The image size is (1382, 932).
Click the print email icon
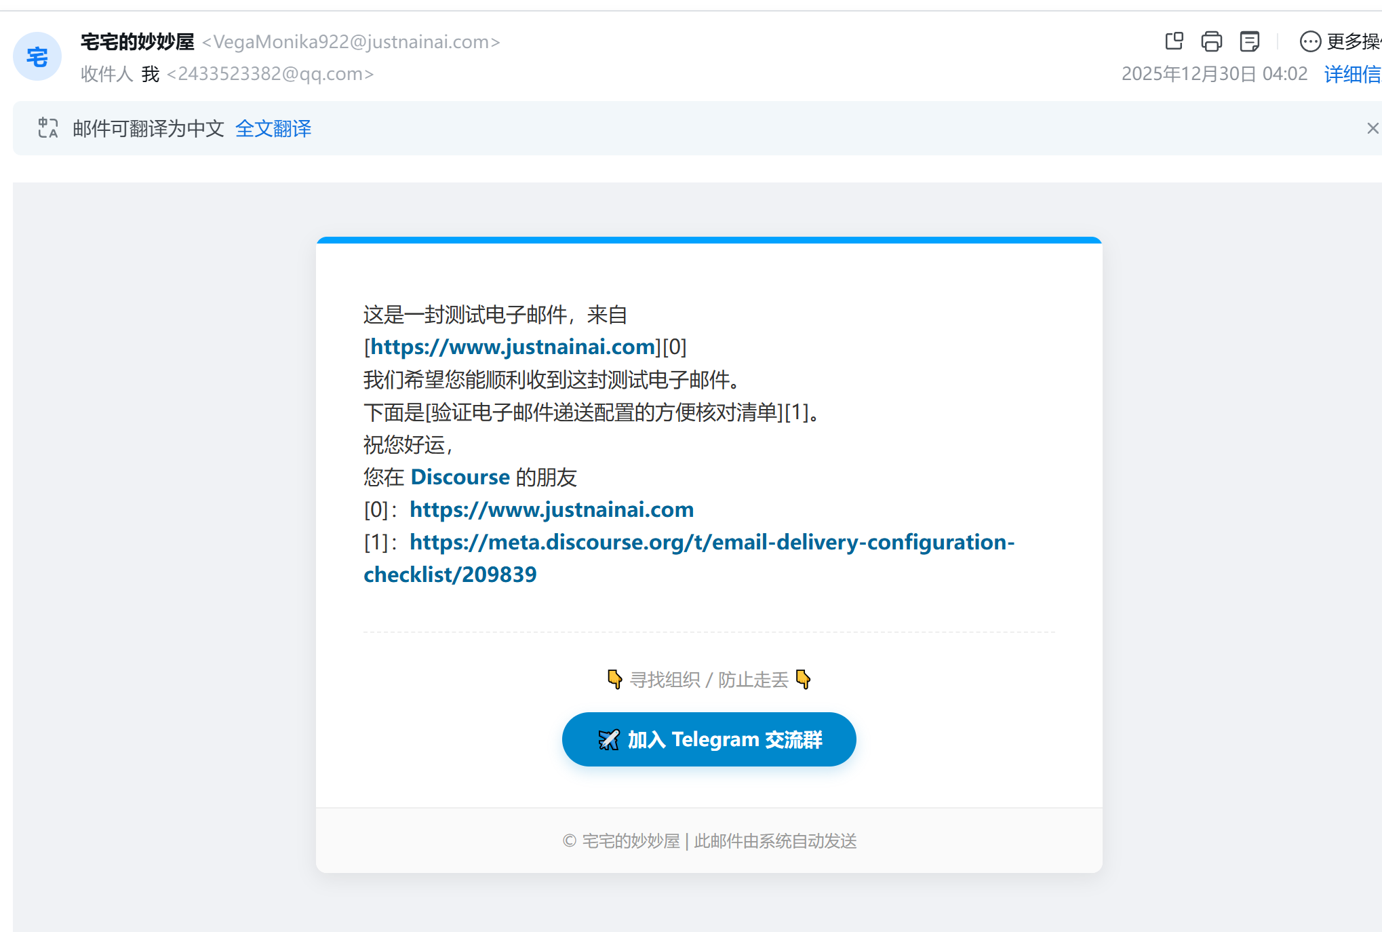pyautogui.click(x=1211, y=41)
